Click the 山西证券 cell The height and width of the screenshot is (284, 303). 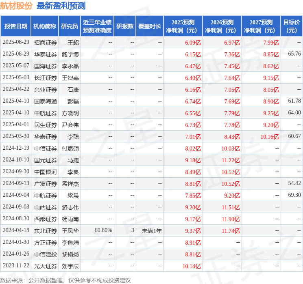pyautogui.click(x=46, y=207)
